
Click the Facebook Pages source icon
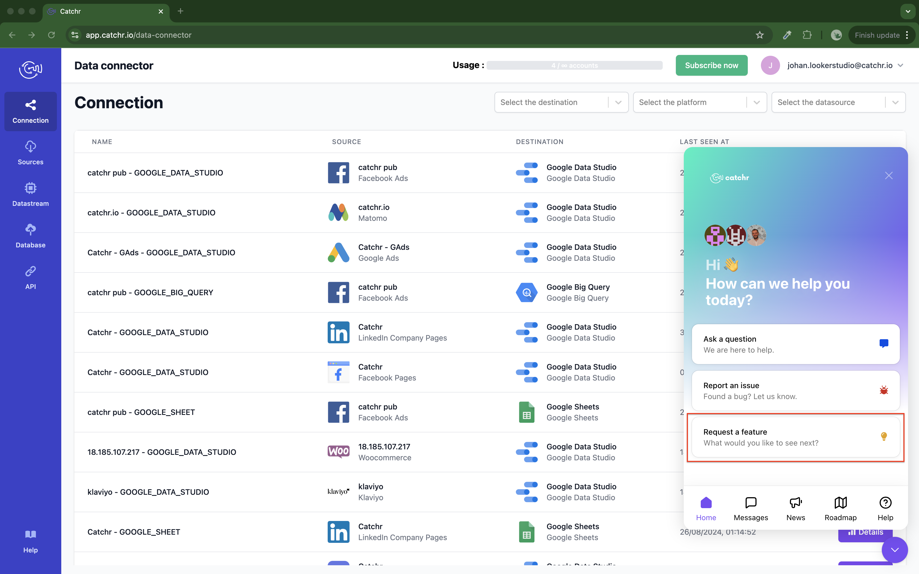tap(338, 372)
